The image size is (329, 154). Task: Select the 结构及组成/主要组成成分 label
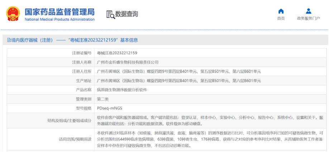[70, 121]
